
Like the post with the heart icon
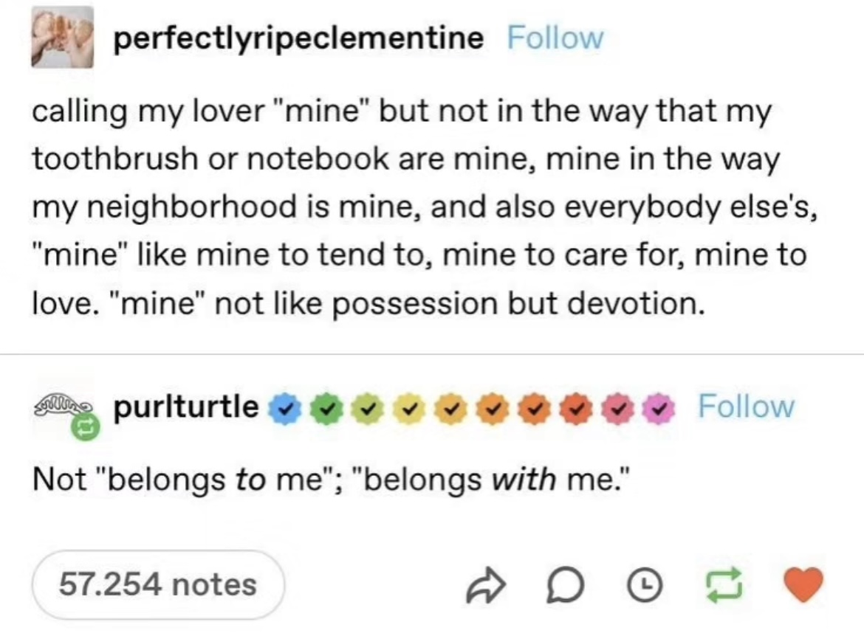click(x=802, y=584)
